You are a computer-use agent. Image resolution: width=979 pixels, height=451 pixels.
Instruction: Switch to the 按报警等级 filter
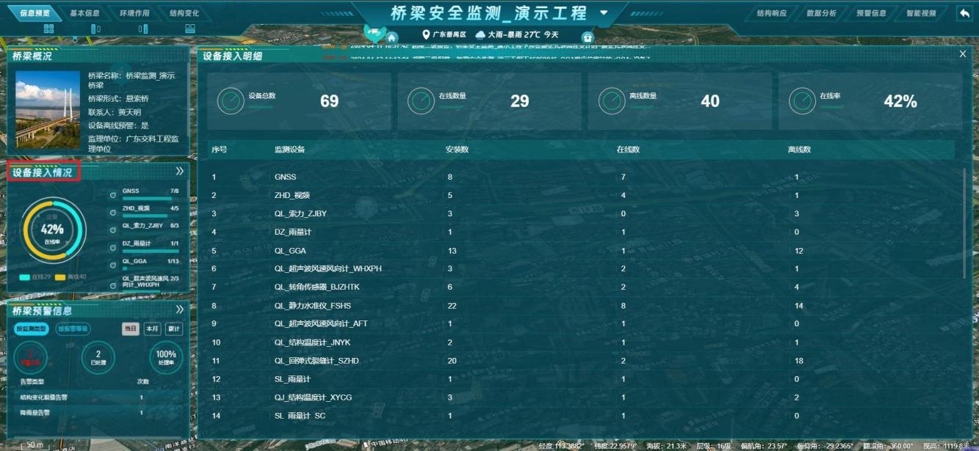click(73, 329)
